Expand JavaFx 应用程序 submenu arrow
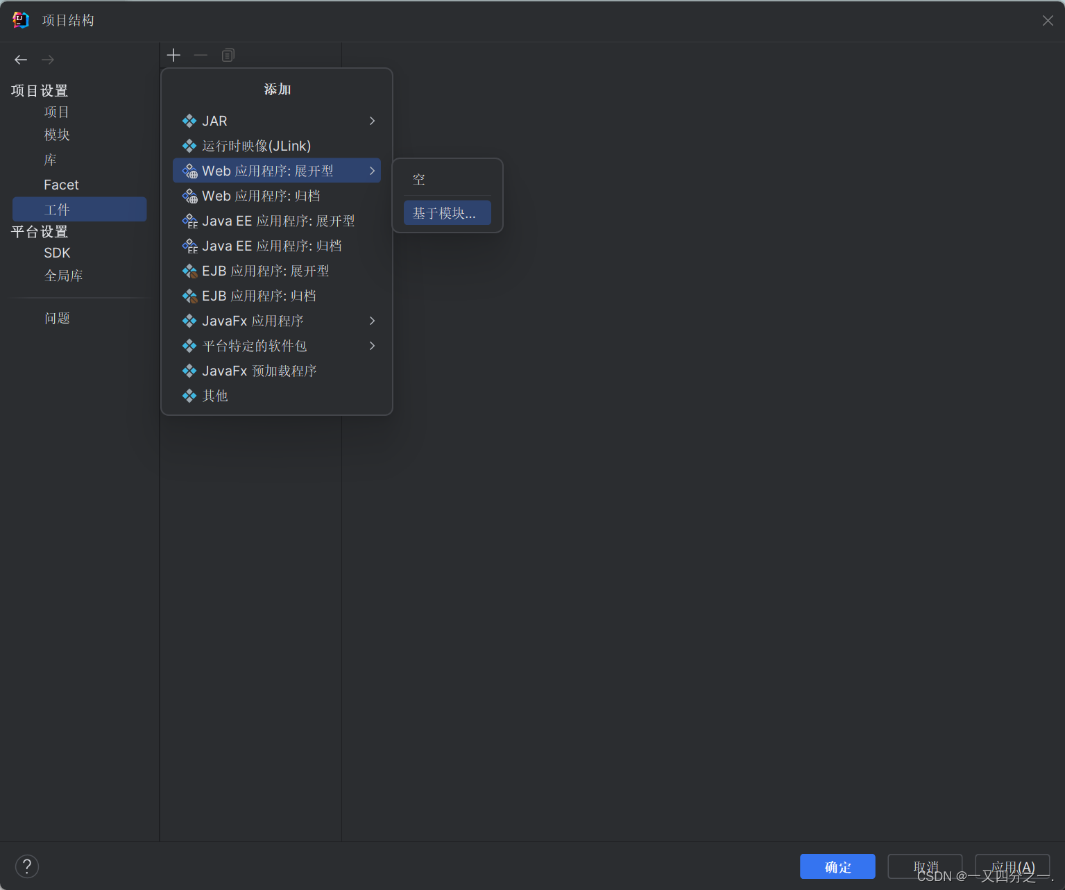The height and width of the screenshot is (890, 1065). [373, 321]
